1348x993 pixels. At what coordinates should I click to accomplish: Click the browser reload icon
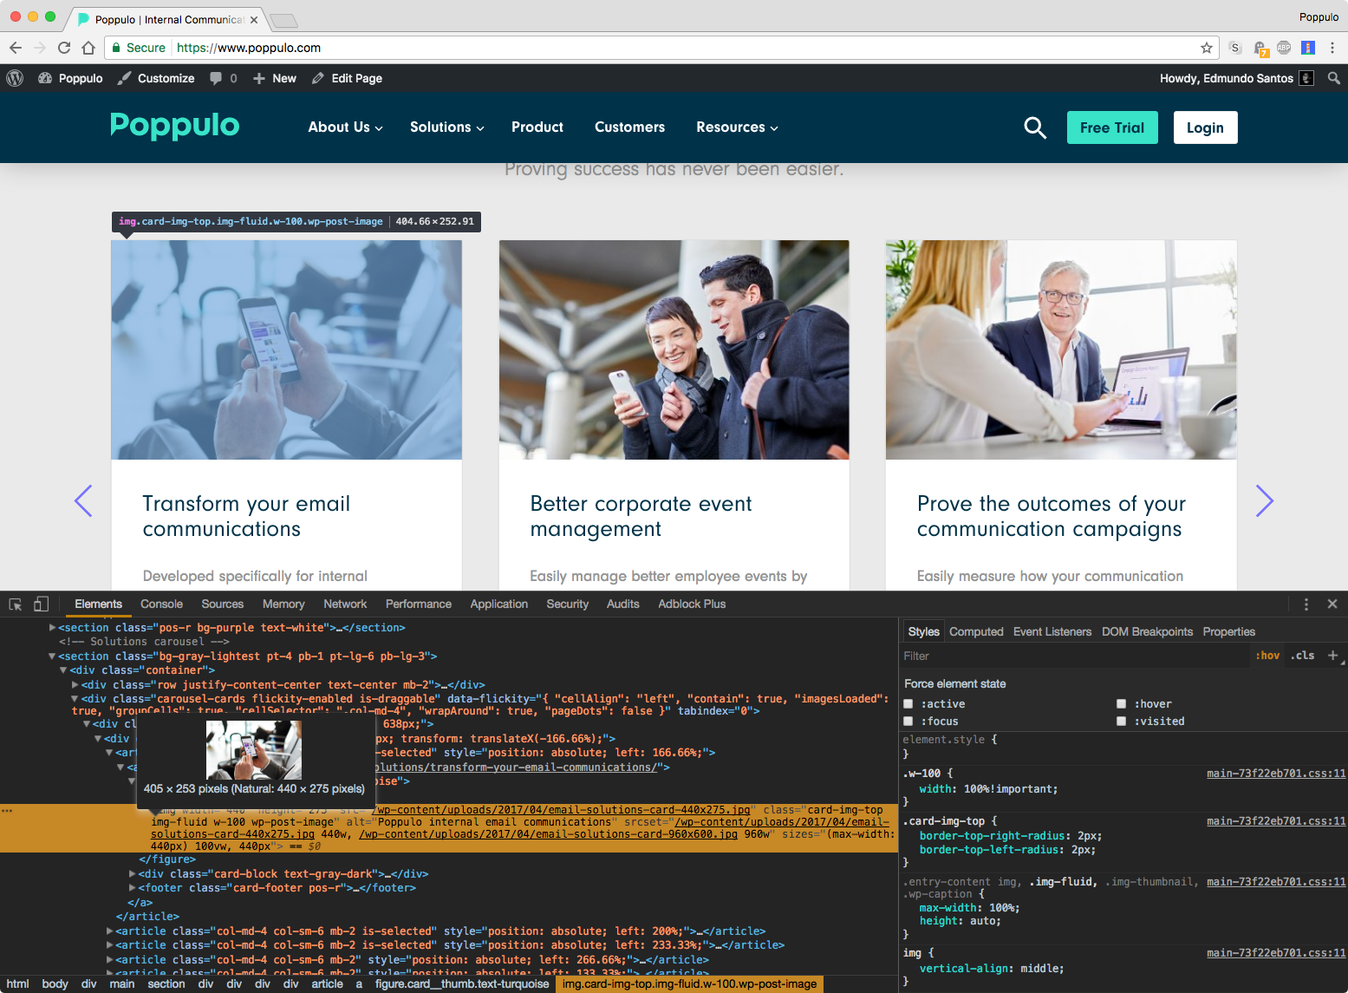tap(64, 48)
